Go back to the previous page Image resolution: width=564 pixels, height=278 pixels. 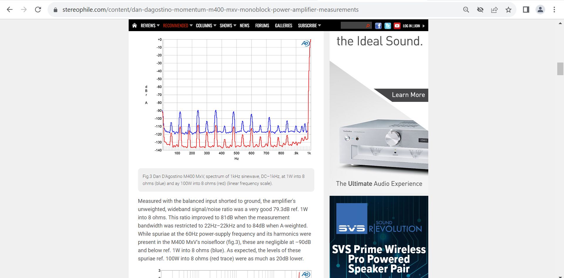(10, 10)
